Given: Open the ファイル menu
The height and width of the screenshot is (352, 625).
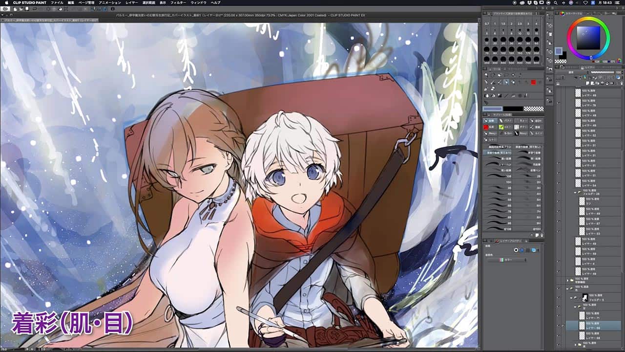Looking at the screenshot, I should 57,2.
